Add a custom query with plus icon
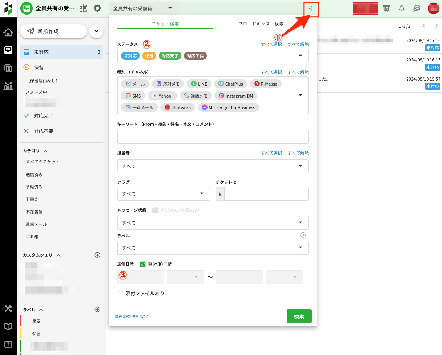 (x=97, y=255)
